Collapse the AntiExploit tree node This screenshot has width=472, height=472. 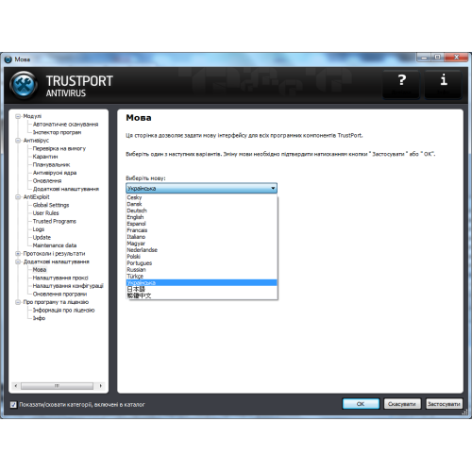(18, 197)
